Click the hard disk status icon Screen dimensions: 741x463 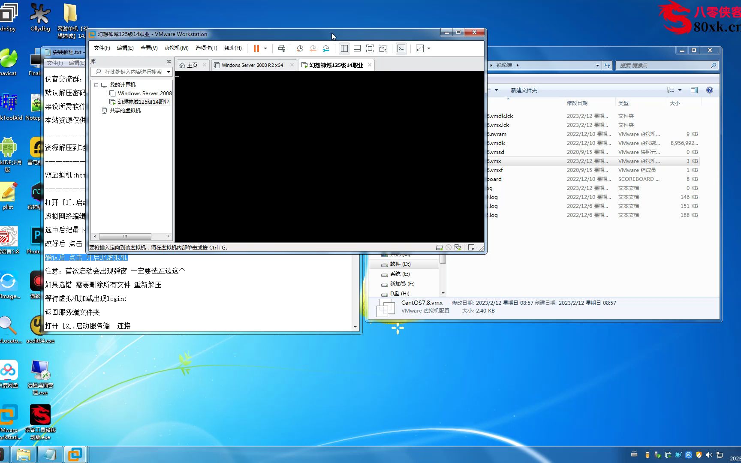[x=439, y=247]
